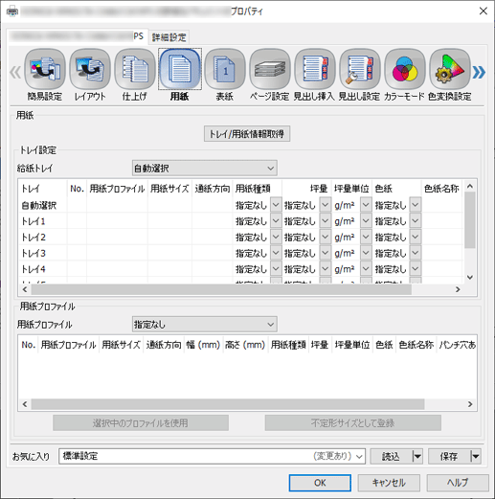Select the 用紙 icon tab
The image size is (495, 499).
(x=180, y=75)
